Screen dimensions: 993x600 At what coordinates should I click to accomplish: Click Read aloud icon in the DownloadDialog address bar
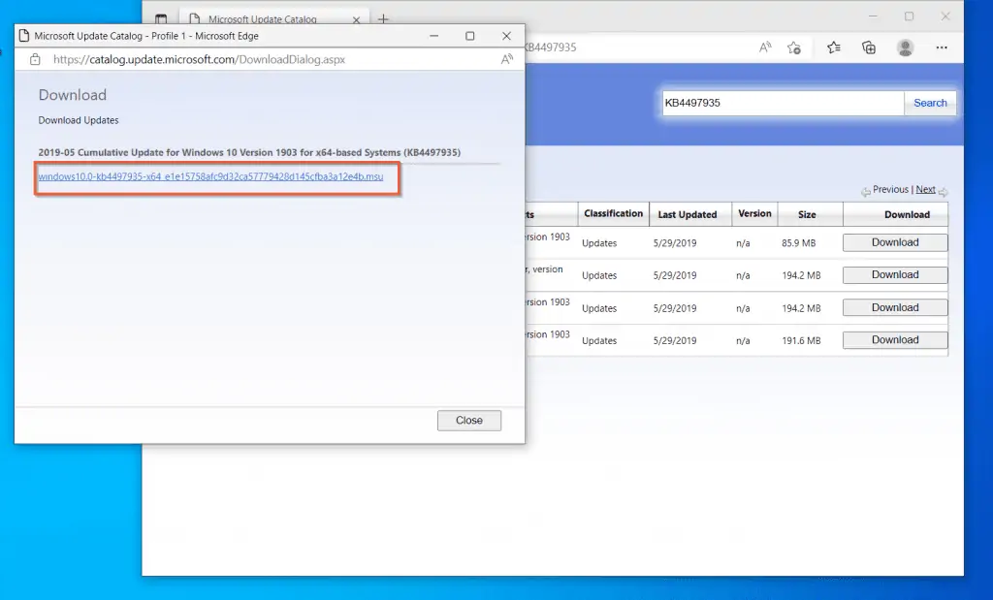506,59
